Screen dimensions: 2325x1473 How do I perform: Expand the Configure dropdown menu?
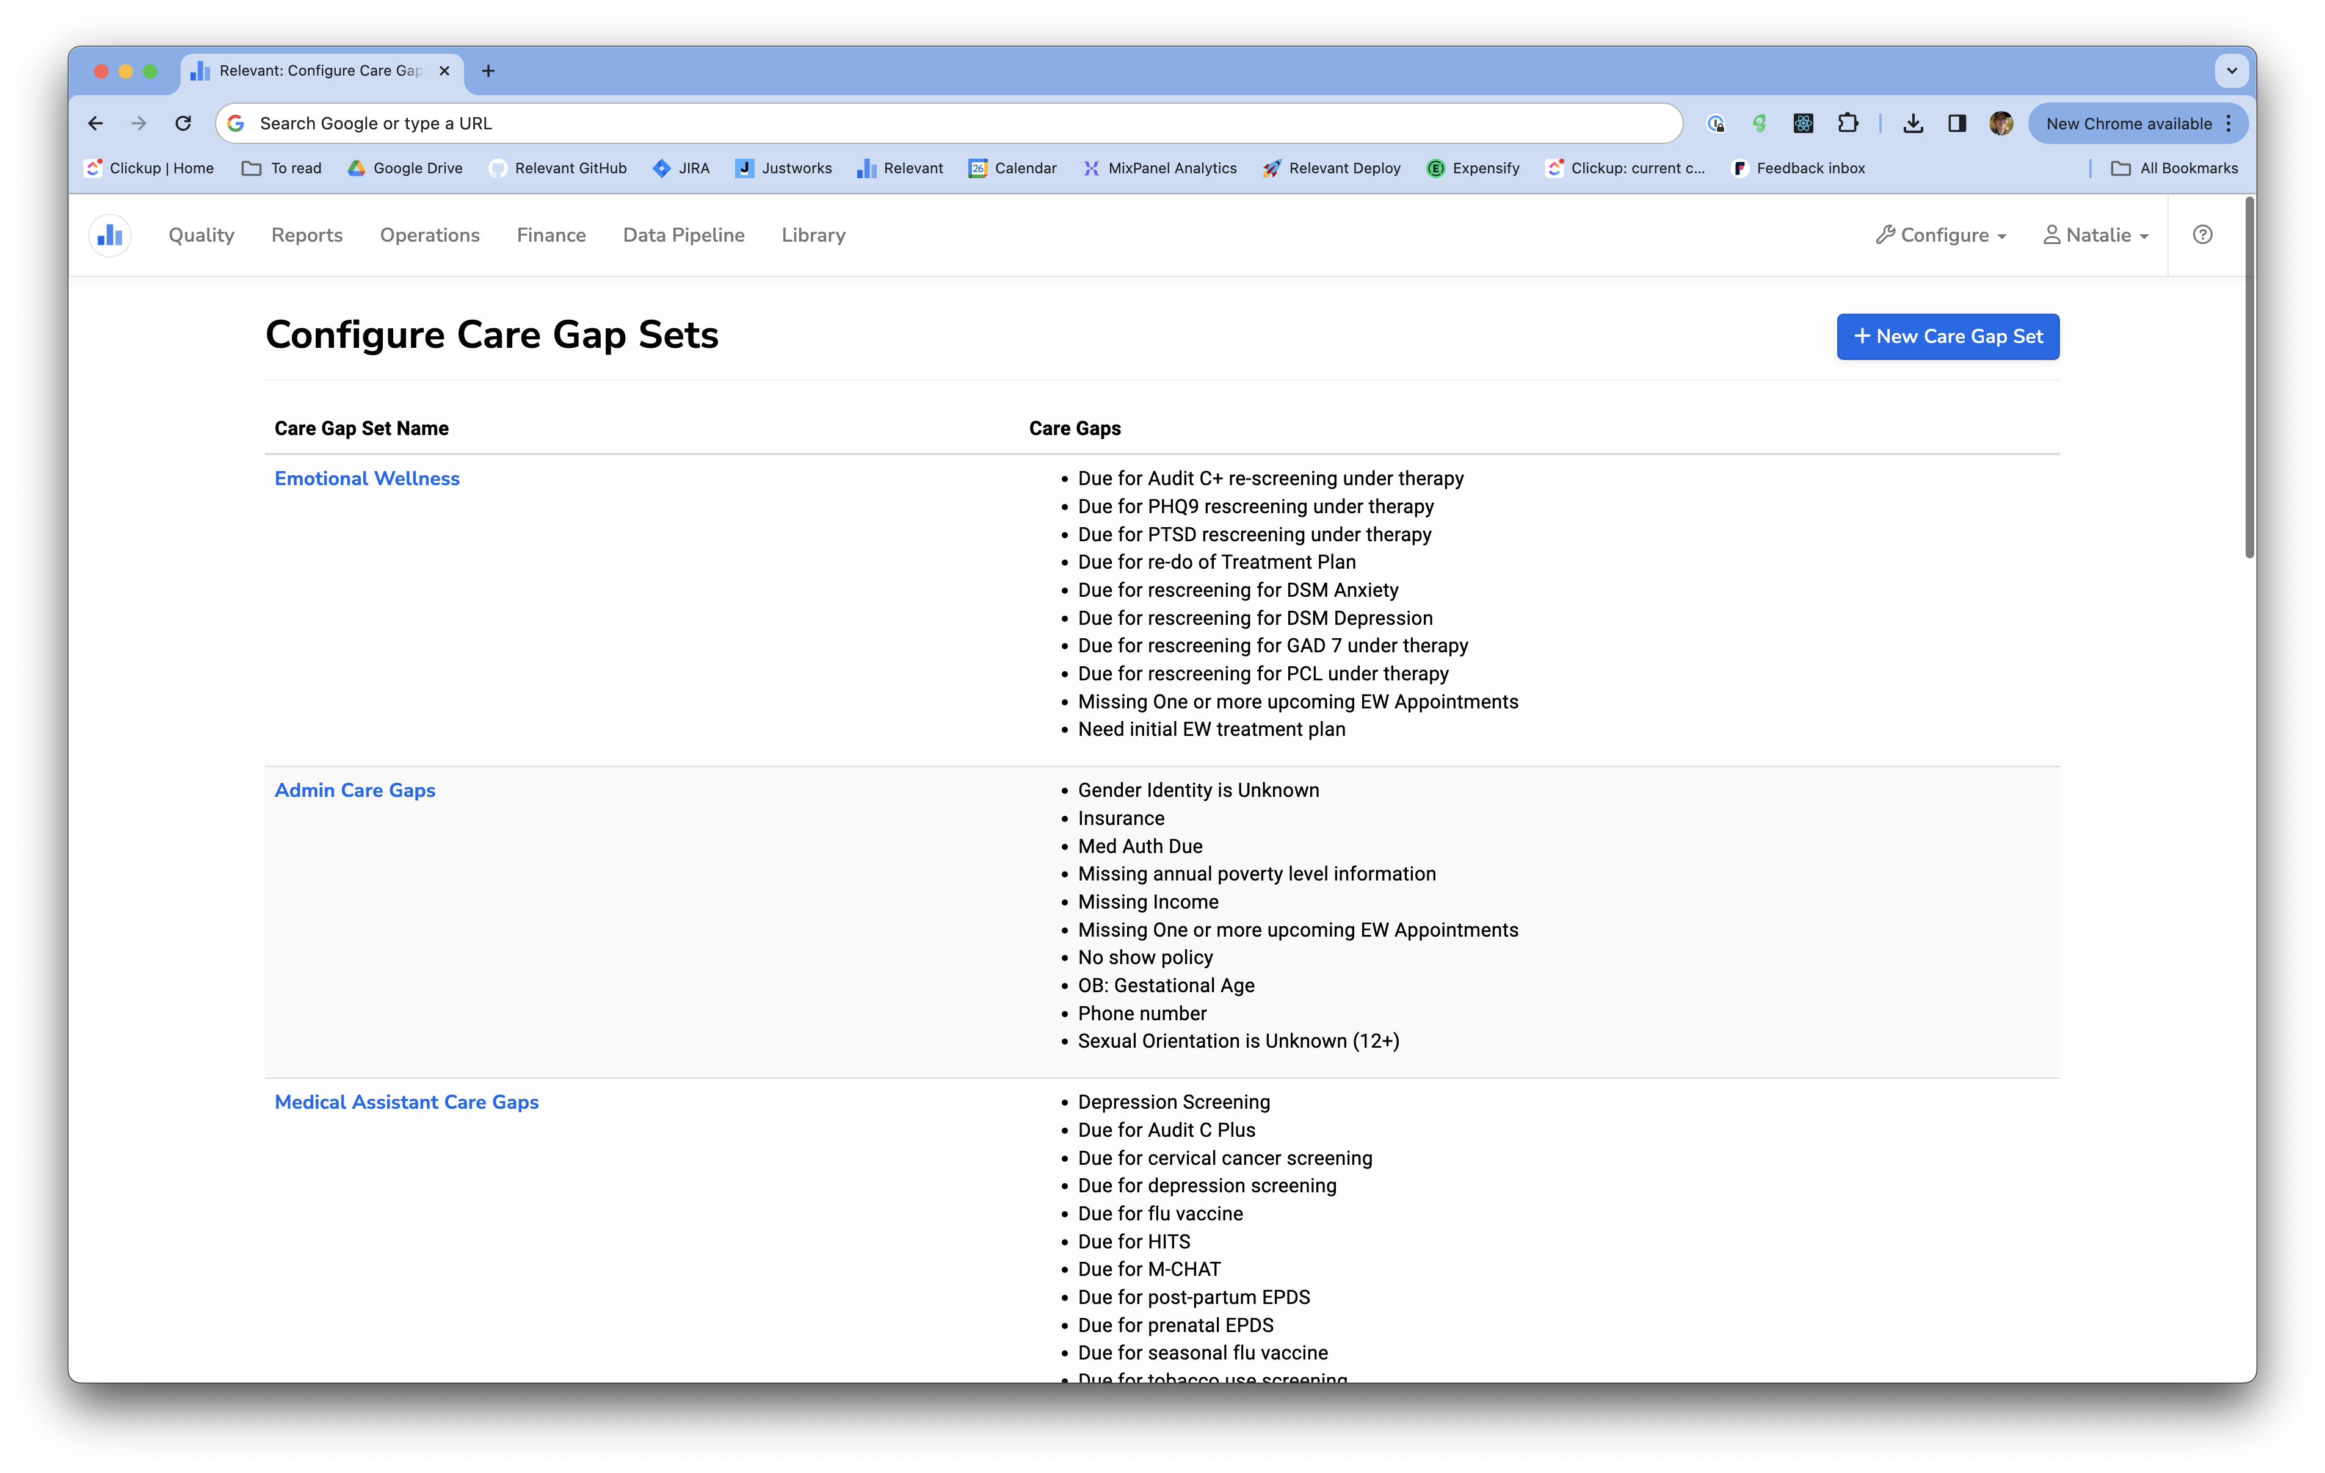(x=1941, y=236)
